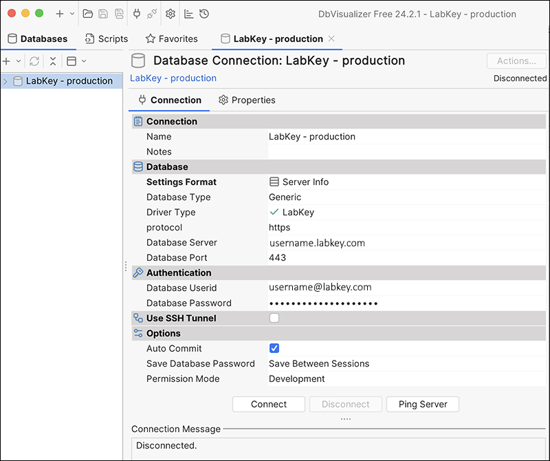Click the Database section cylinder icon
Viewport: 550px width, 461px height.
click(x=138, y=167)
